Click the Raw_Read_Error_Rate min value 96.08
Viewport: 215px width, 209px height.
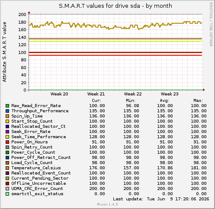tap(132, 106)
